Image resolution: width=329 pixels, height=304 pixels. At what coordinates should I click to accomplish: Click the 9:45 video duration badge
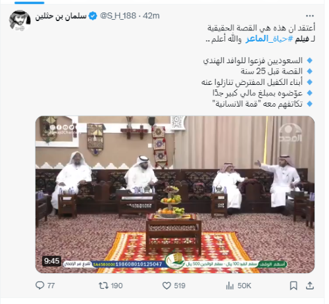[x=51, y=261]
